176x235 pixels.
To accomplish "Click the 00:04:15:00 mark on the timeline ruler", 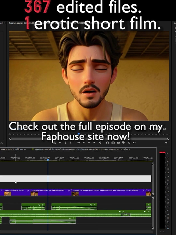I will (x=133, y=158).
